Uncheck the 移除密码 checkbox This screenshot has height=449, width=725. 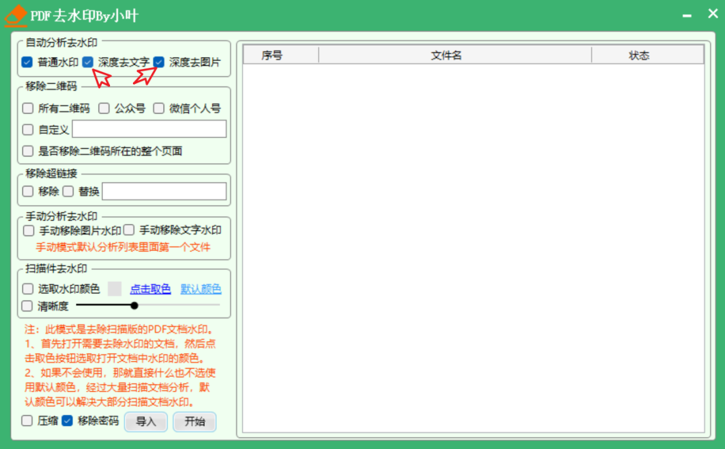click(67, 420)
